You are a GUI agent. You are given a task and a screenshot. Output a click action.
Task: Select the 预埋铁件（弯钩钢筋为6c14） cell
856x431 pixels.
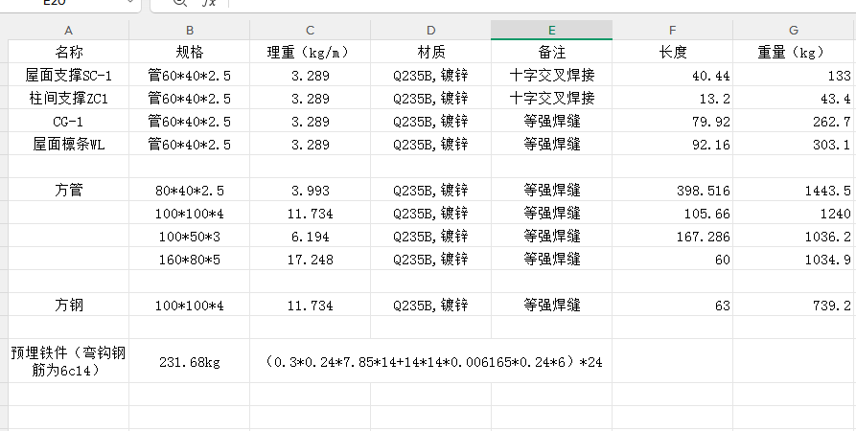point(68,361)
